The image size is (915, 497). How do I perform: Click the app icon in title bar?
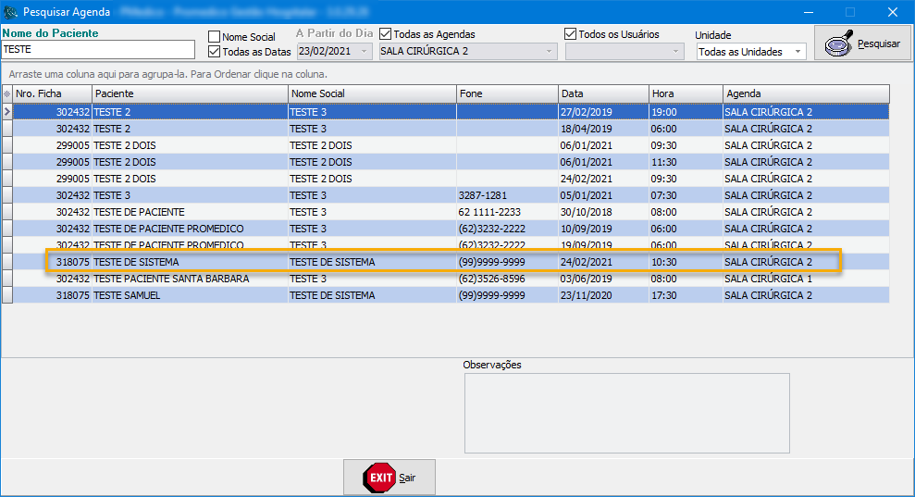[10, 12]
